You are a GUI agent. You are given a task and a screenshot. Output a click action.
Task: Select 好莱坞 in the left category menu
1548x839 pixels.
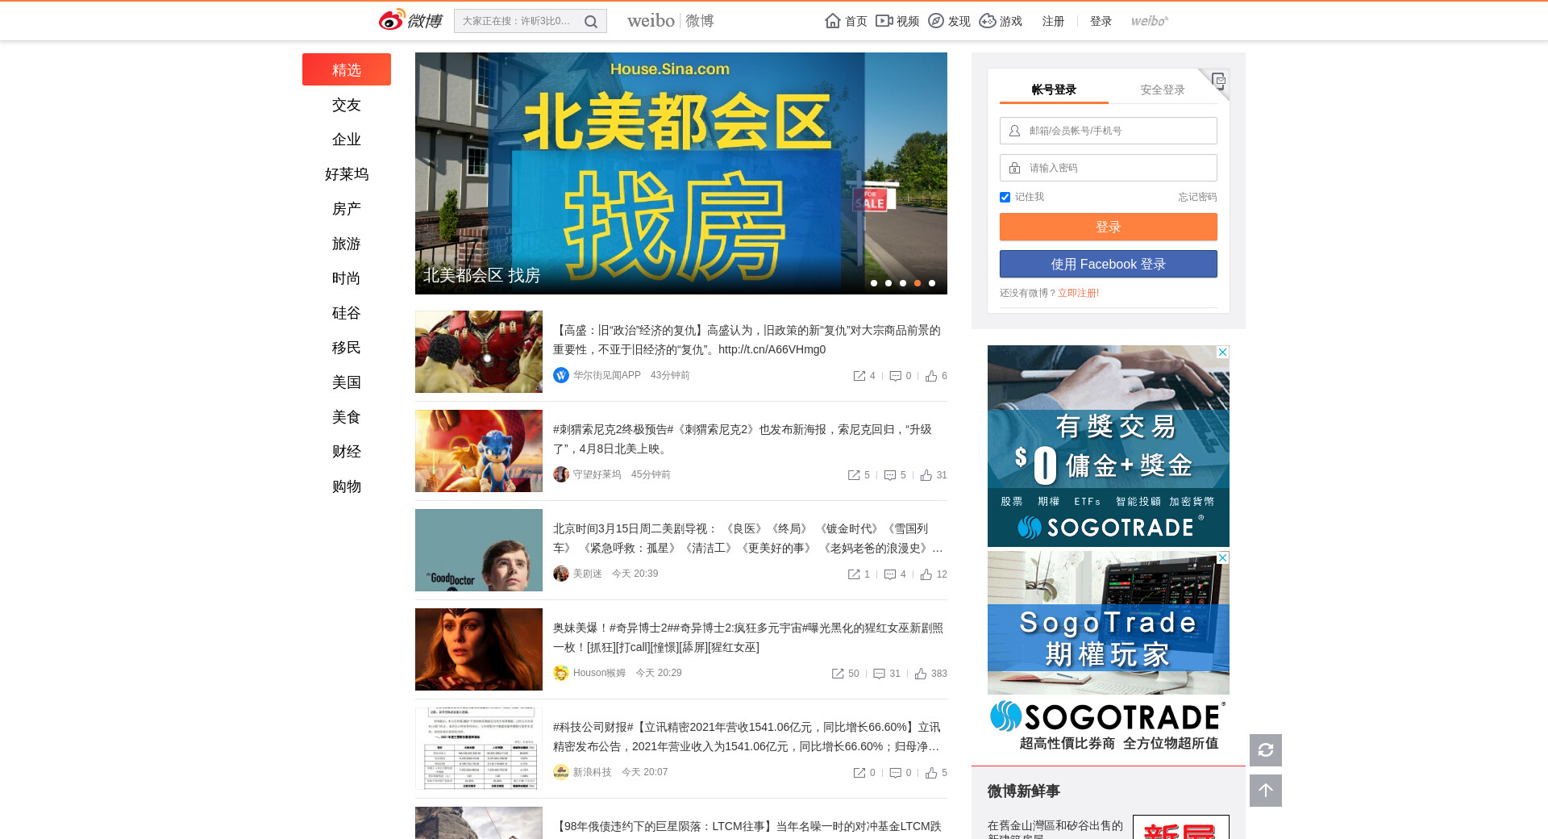point(347,174)
